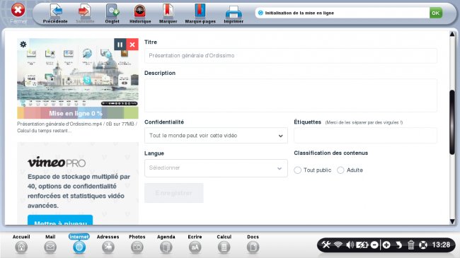This screenshot has height=258, width=460.
Task: Open the Ecrire writing application
Action: (x=195, y=244)
